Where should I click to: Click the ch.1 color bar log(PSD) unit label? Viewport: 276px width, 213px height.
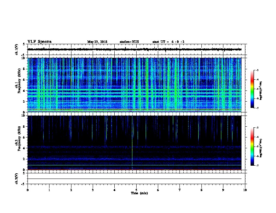tap(261, 91)
